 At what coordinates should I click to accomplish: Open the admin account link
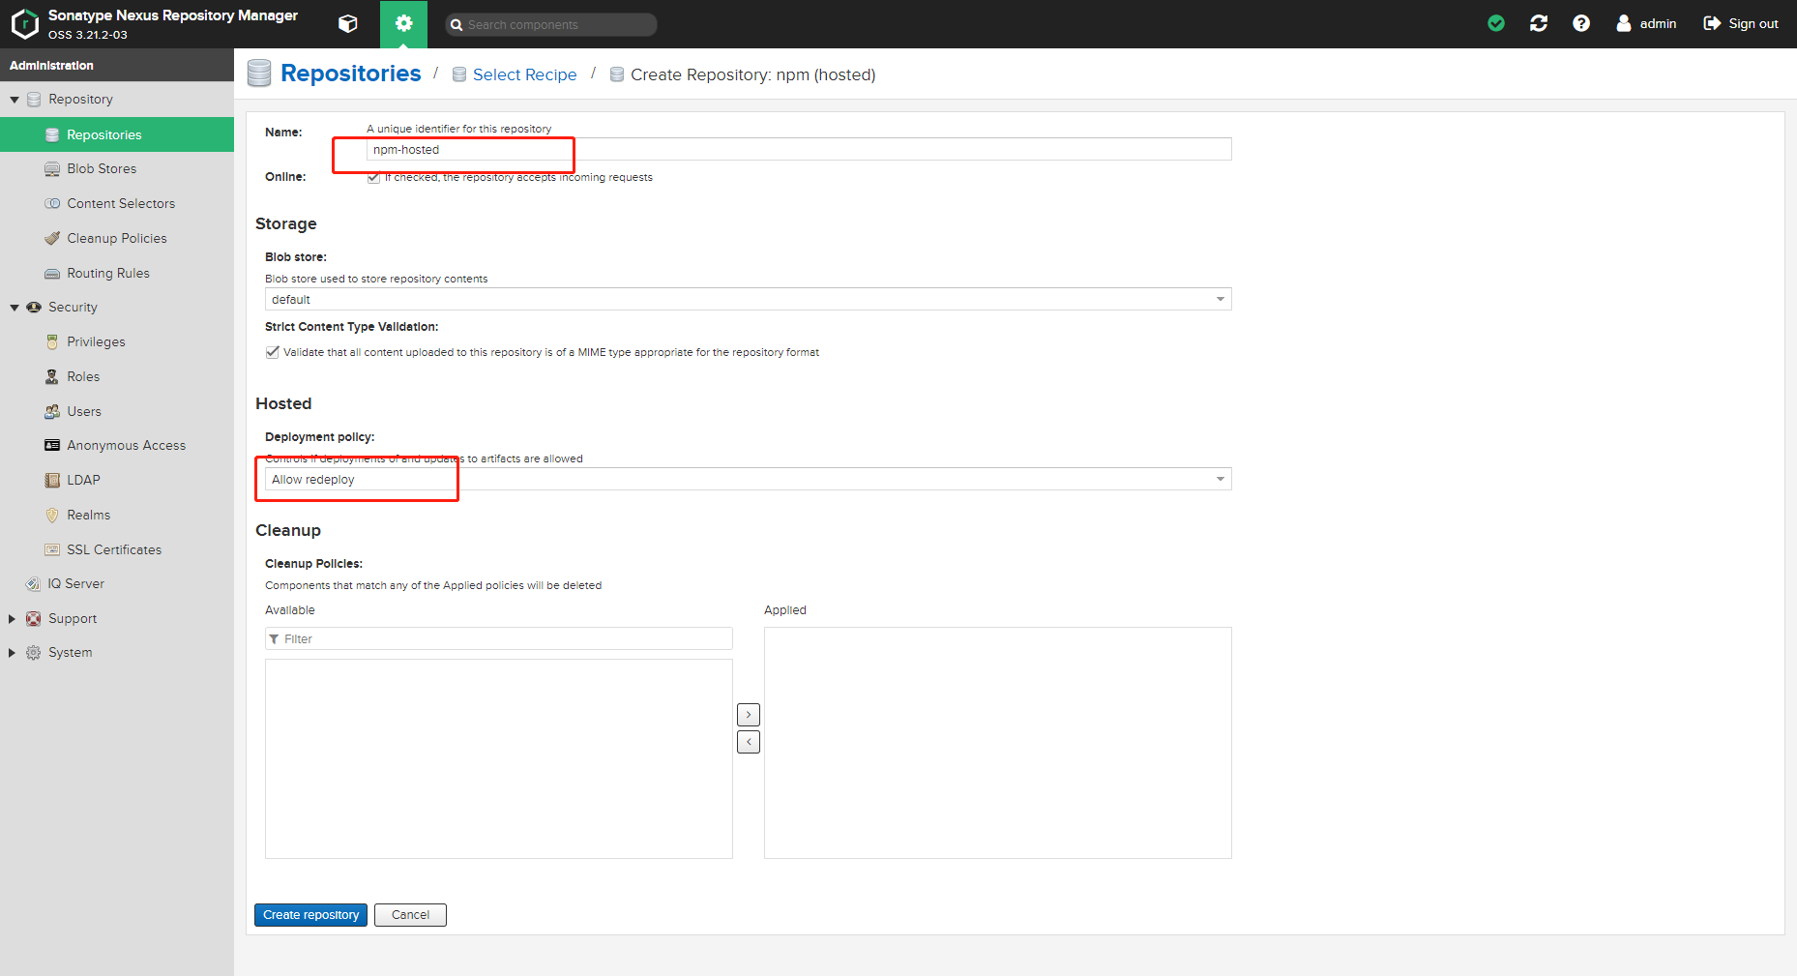coord(1658,23)
